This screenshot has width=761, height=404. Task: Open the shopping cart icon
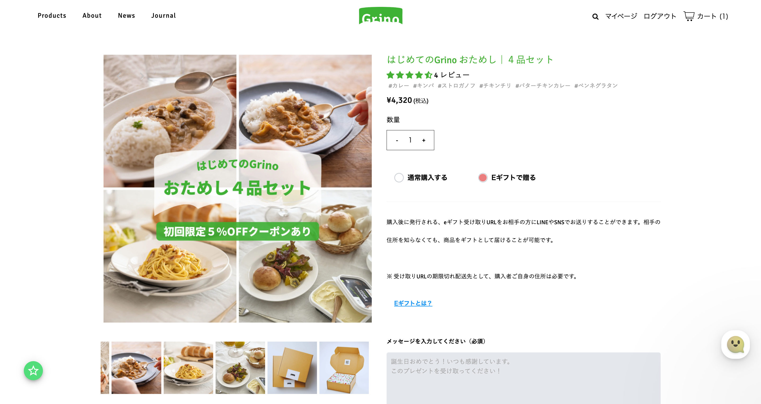(689, 16)
